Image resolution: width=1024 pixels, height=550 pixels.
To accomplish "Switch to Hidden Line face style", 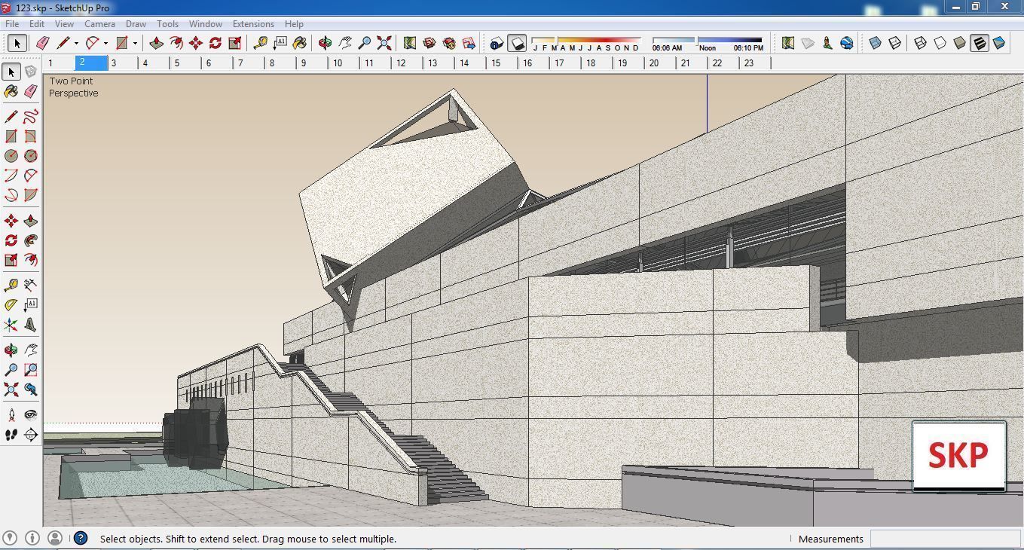I will 940,43.
